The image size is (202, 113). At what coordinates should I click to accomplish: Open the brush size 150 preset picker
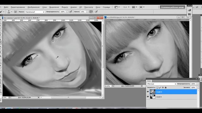pyautogui.click(x=10, y=12)
